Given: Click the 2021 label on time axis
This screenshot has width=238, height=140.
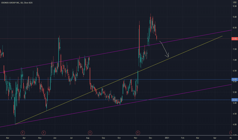Looking at the screenshot, I should click(167, 138).
